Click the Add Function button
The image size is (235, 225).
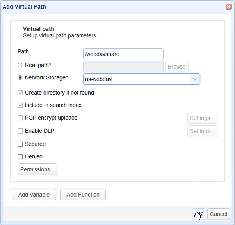[83, 195]
